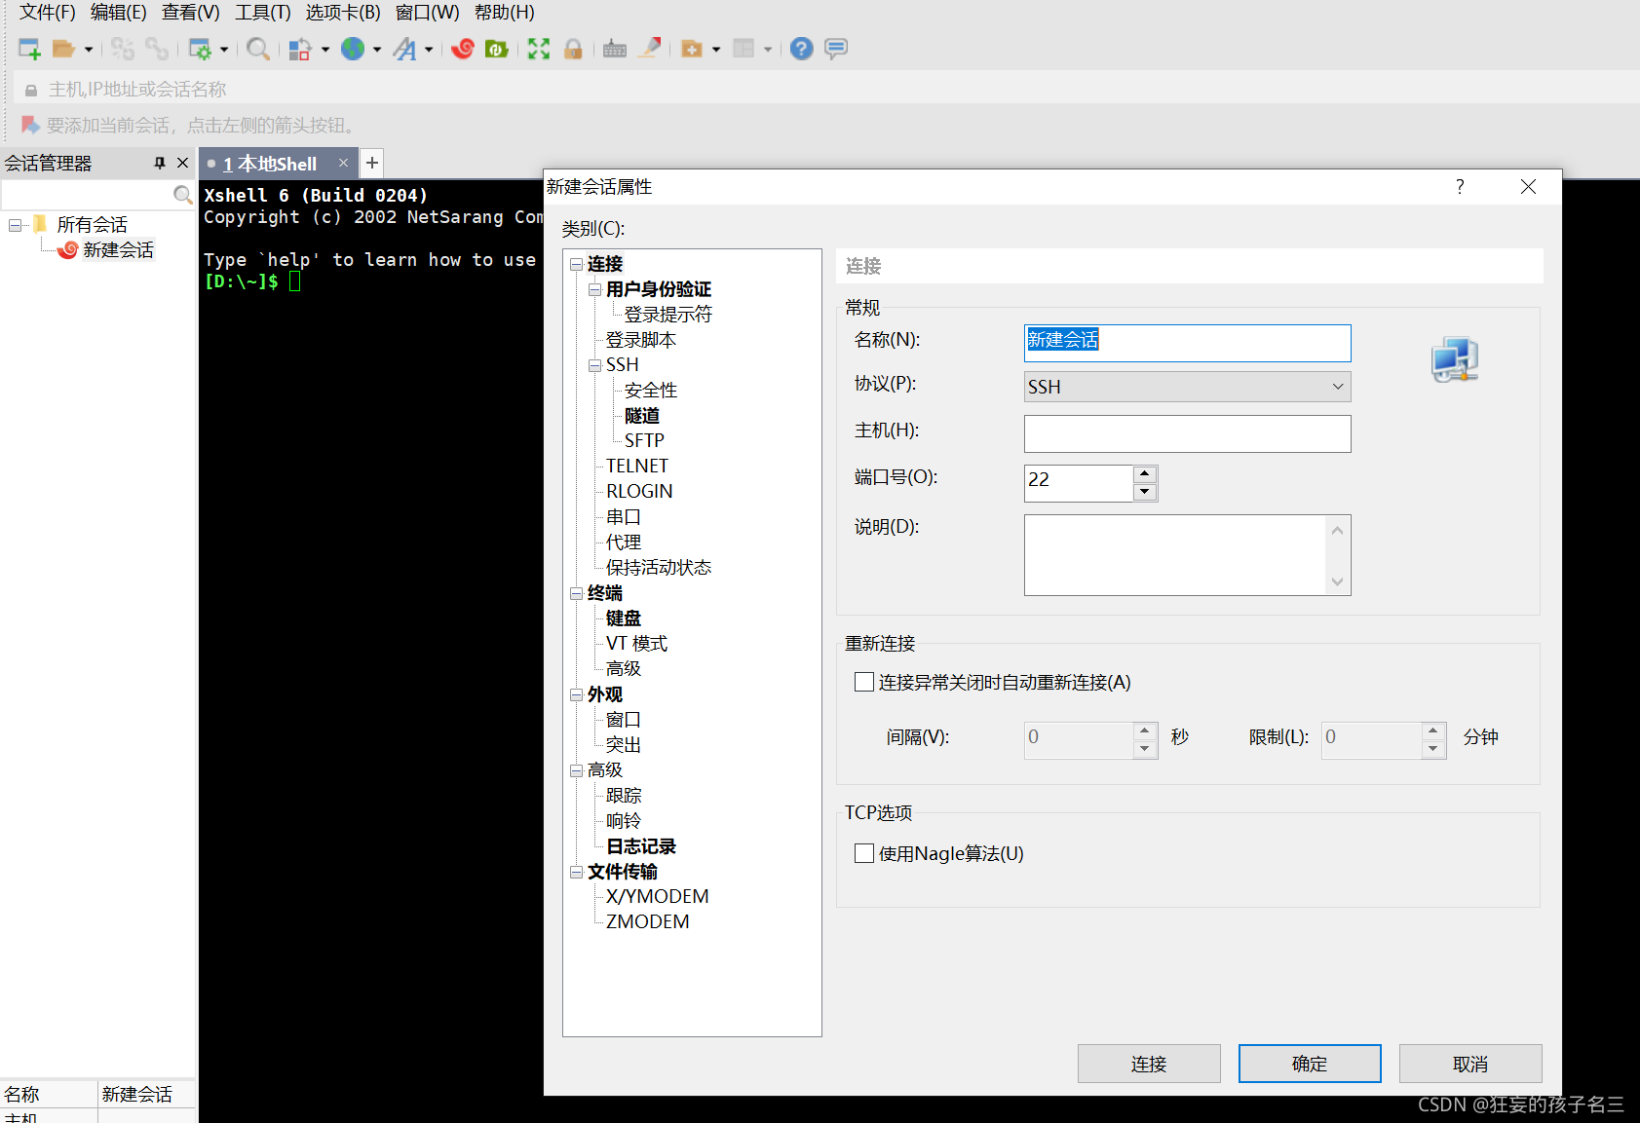1640x1123 pixels.
Task: Collapse the 用户身份验证 tree node
Action: 595,289
